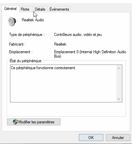Click the Modifier les paramètres button

point(34,122)
